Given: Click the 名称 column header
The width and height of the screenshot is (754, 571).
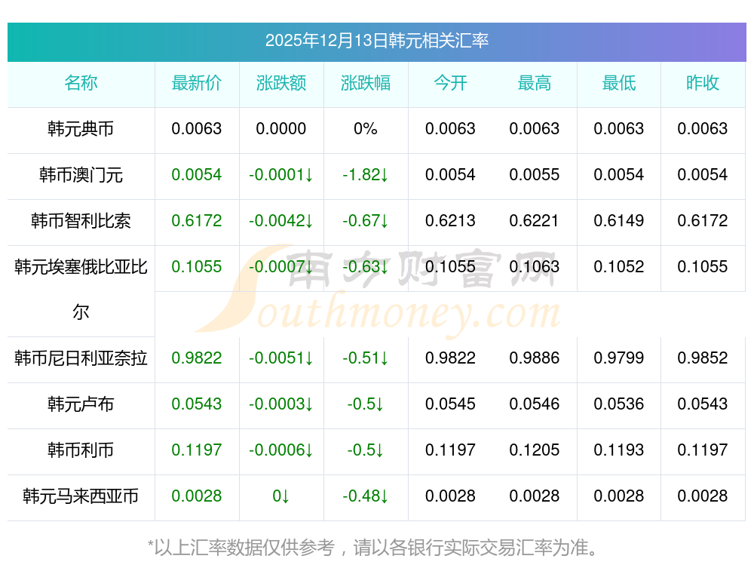Looking at the screenshot, I should (81, 83).
